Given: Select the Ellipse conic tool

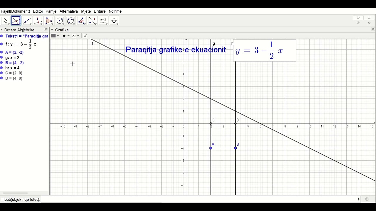Looking at the screenshot, I should click(70, 21).
